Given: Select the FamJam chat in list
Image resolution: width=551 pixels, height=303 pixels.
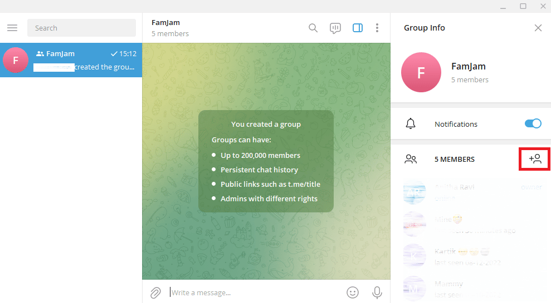Looking at the screenshot, I should (x=71, y=60).
